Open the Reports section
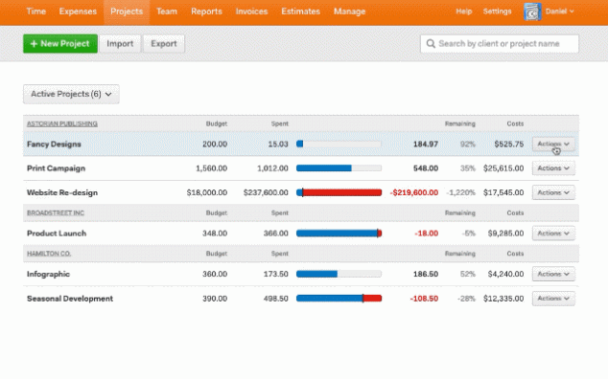The height and width of the screenshot is (379, 608). [206, 11]
